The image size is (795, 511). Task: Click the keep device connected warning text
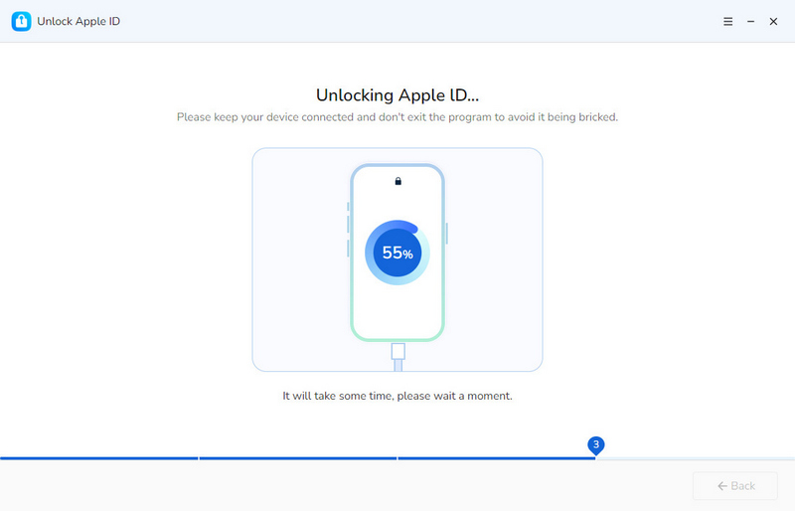397,117
